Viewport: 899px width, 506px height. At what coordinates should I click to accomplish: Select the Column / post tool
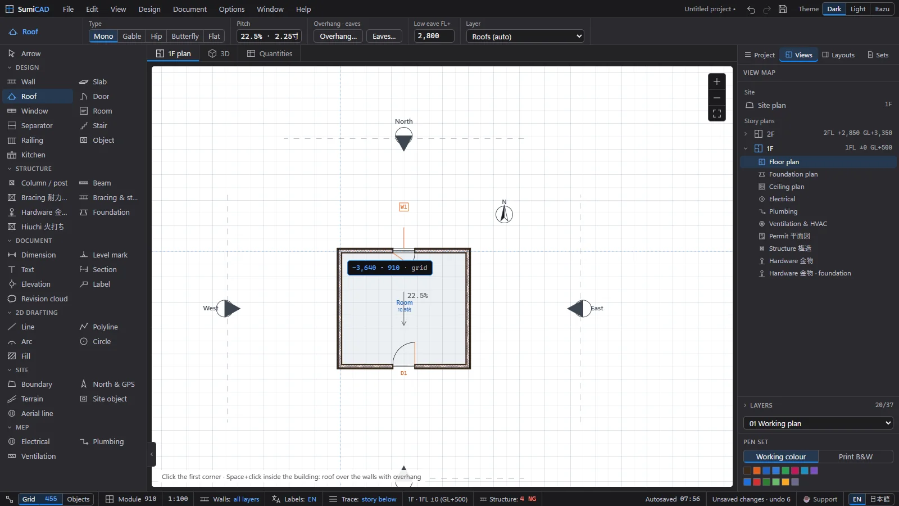(37, 183)
